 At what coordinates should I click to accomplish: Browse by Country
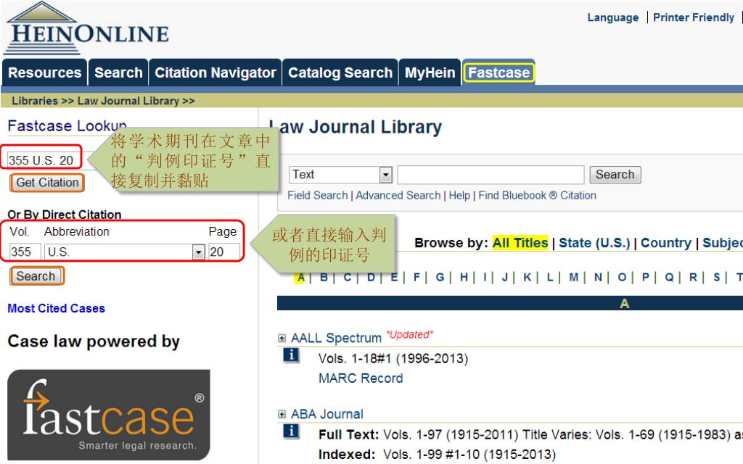click(x=666, y=243)
